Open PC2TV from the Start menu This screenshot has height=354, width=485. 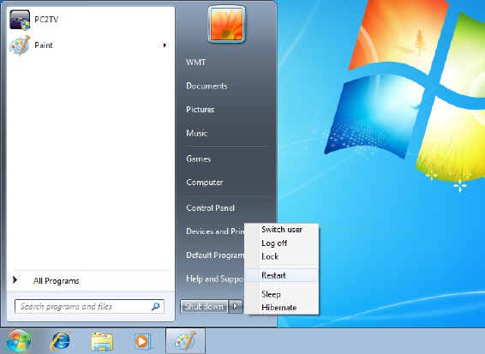click(x=90, y=20)
